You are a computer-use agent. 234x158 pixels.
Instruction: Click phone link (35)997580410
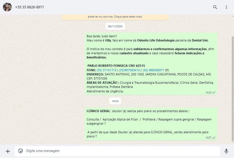point(129,70)
